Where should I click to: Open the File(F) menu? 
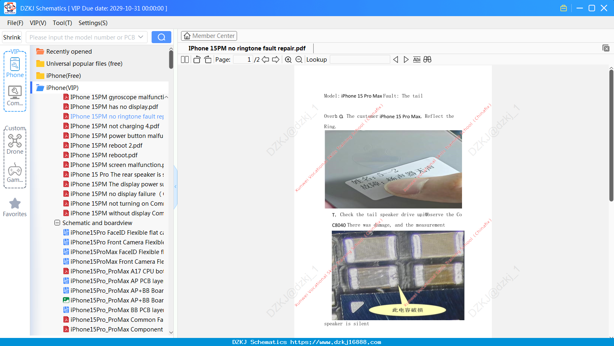point(15,23)
